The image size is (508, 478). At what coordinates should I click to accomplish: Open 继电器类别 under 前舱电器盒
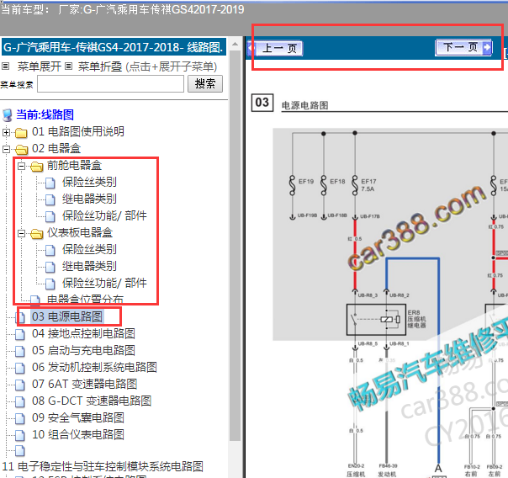coord(89,199)
